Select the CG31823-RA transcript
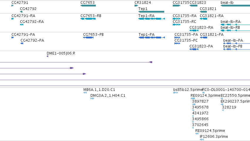Viewport: 250px width, 141px height. (194, 30)
